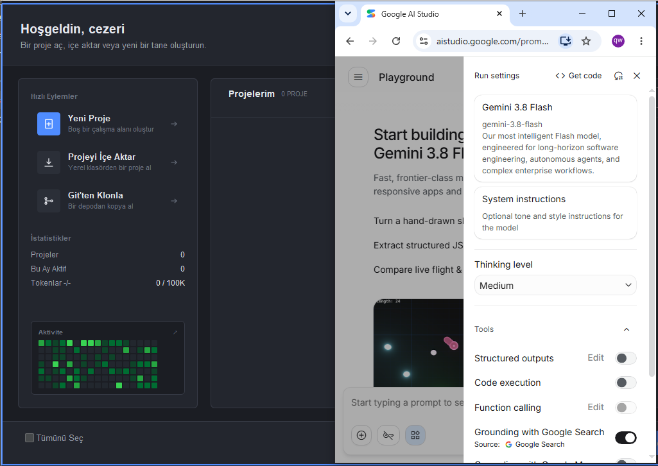The image size is (658, 466).
Task: Click the blue Yeni Proje icon
Action: [49, 124]
